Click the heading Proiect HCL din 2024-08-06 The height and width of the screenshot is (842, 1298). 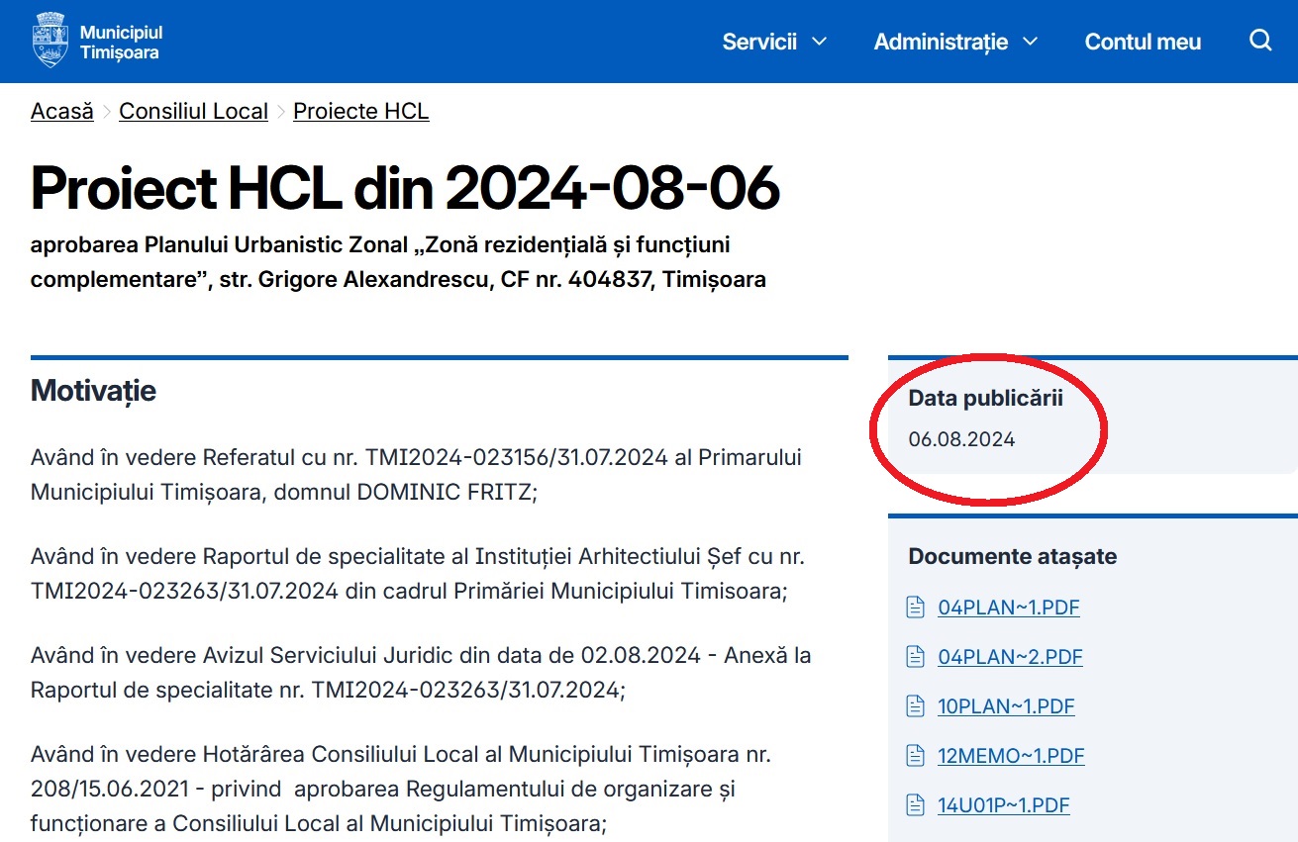click(x=406, y=187)
